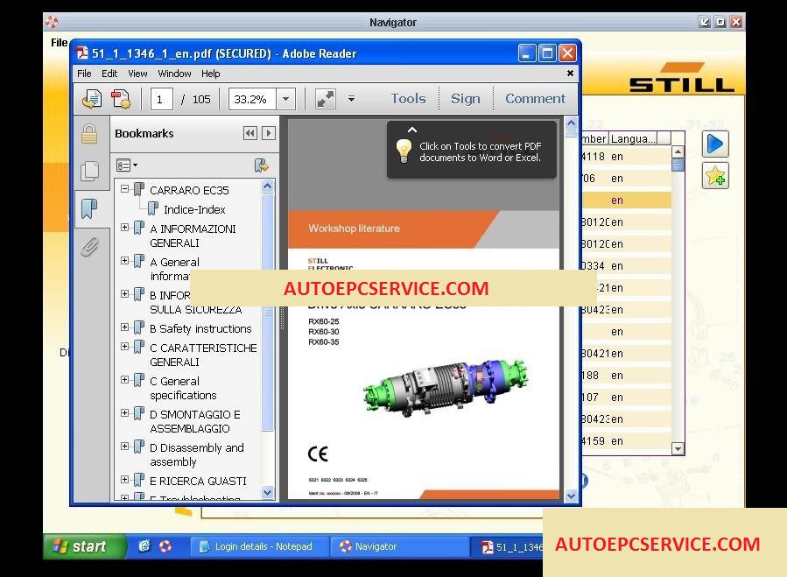The width and height of the screenshot is (787, 577).
Task: Open the zoom level dropdown arrow
Action: (x=285, y=99)
